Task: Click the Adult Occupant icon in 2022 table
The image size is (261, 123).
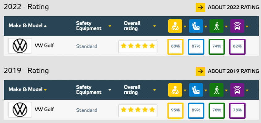Action: click(x=175, y=26)
